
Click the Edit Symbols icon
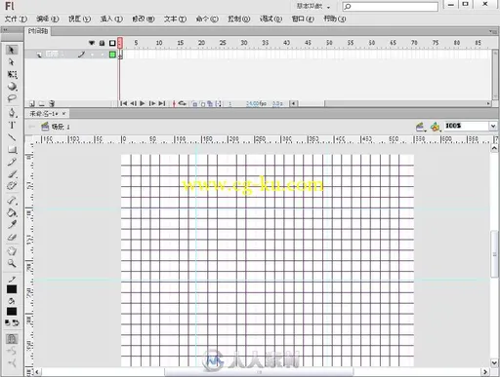tap(436, 126)
